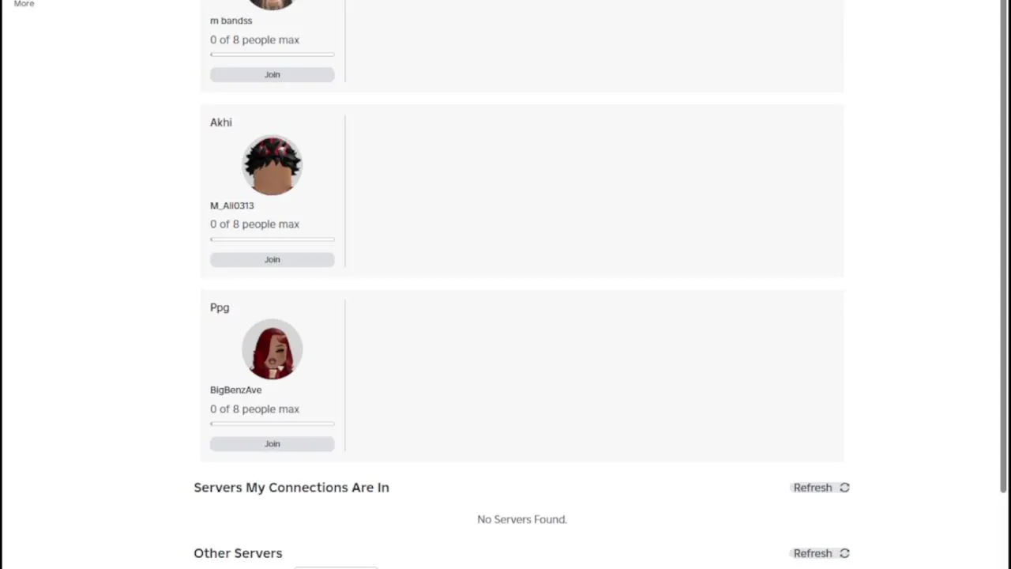This screenshot has width=1011, height=569.
Task: Open BigBenzAve profile name link
Action: click(x=235, y=390)
